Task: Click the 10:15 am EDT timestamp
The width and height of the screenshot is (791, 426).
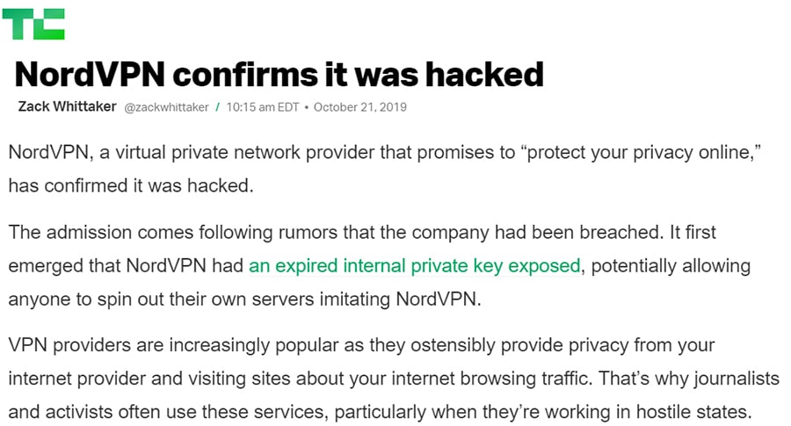Action: click(x=263, y=108)
